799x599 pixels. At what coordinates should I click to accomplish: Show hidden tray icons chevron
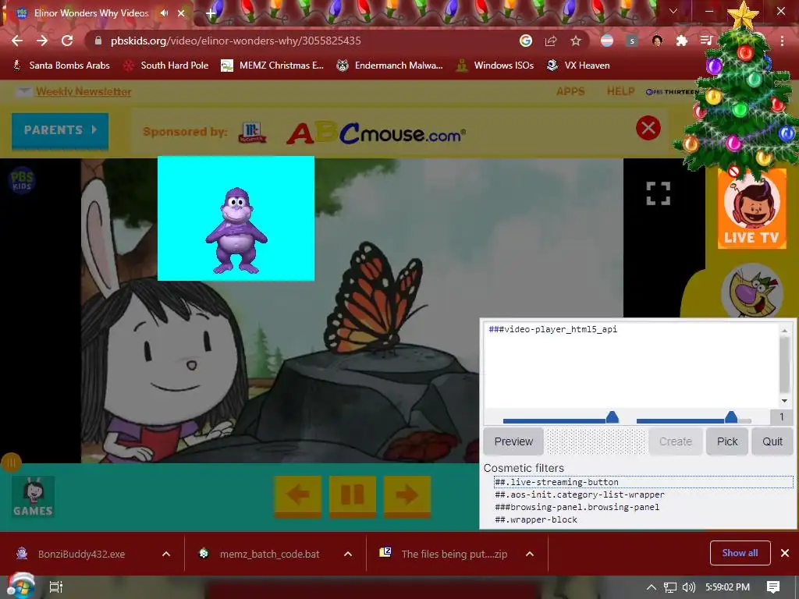(652, 587)
